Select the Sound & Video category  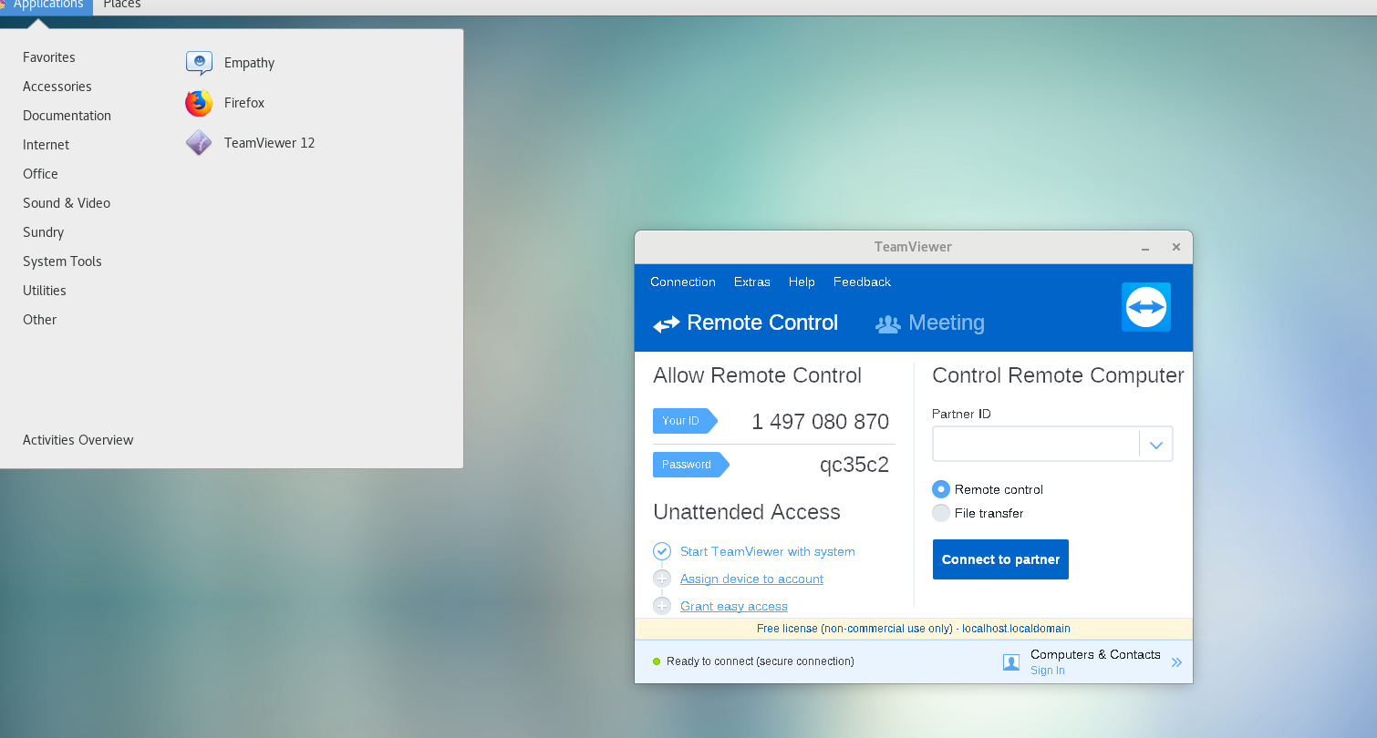point(67,203)
